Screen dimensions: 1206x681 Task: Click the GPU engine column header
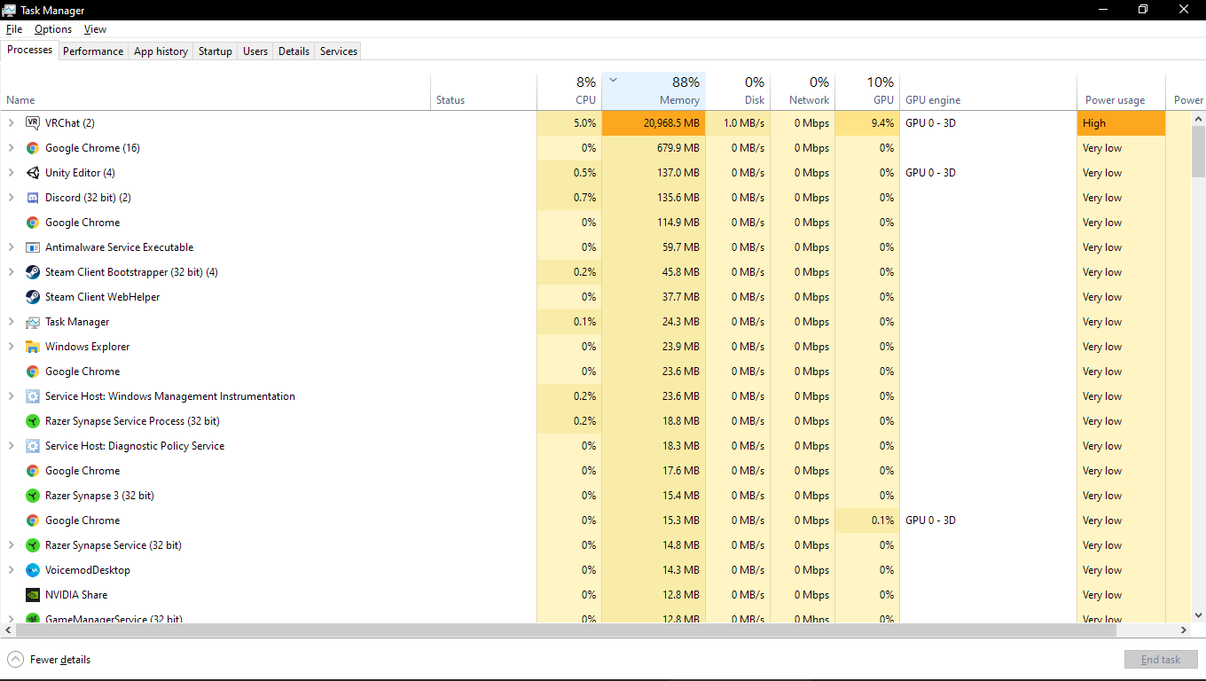click(988, 91)
